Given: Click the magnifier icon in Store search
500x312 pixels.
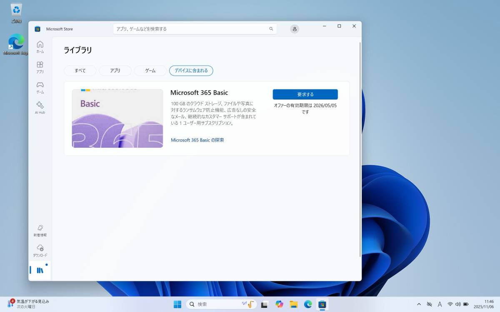Looking at the screenshot, I should coord(271,29).
